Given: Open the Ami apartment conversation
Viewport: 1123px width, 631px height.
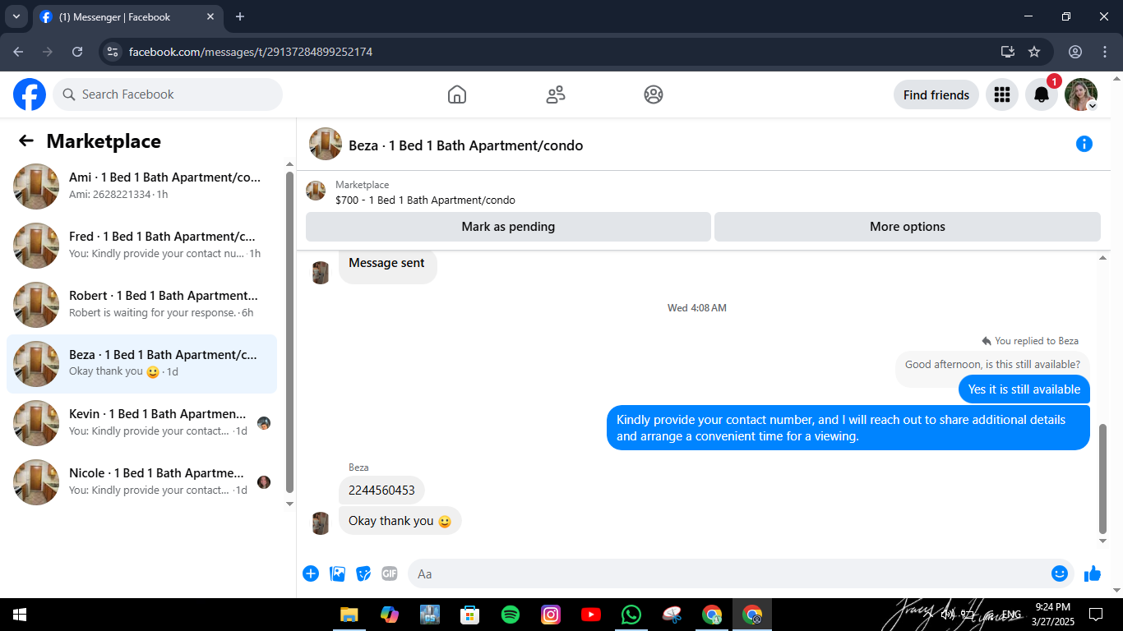Looking at the screenshot, I should [x=141, y=187].
